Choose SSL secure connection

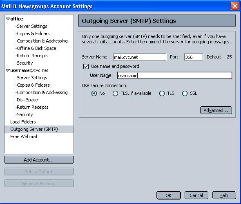click(185, 93)
